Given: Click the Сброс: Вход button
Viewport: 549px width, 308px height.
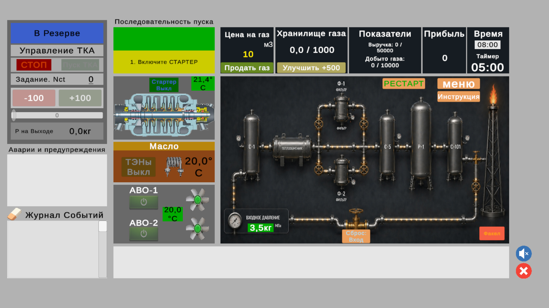Looking at the screenshot, I should (356, 236).
